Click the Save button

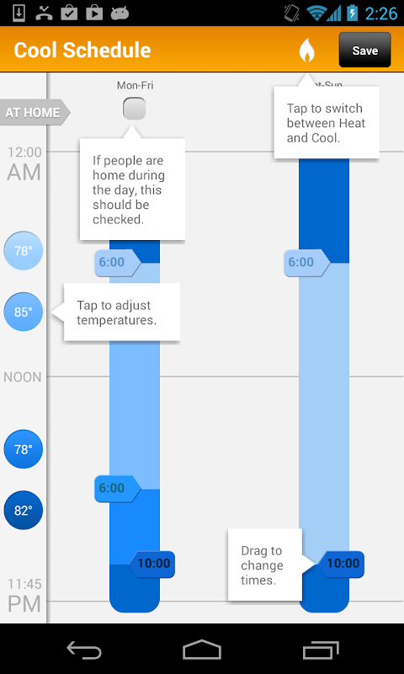click(x=365, y=51)
